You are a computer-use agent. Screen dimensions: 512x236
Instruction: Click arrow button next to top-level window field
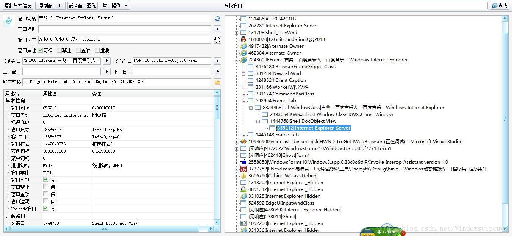[107, 61]
